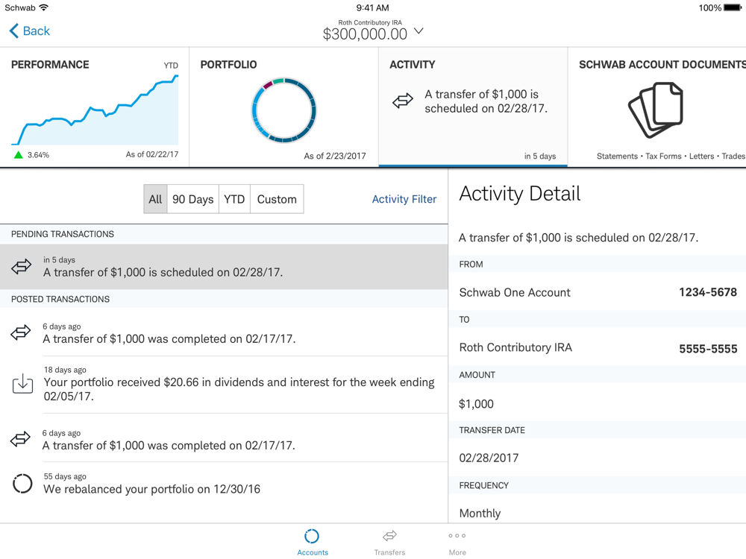The width and height of the screenshot is (746, 559).
Task: Open the Activity Filter link
Action: (404, 199)
